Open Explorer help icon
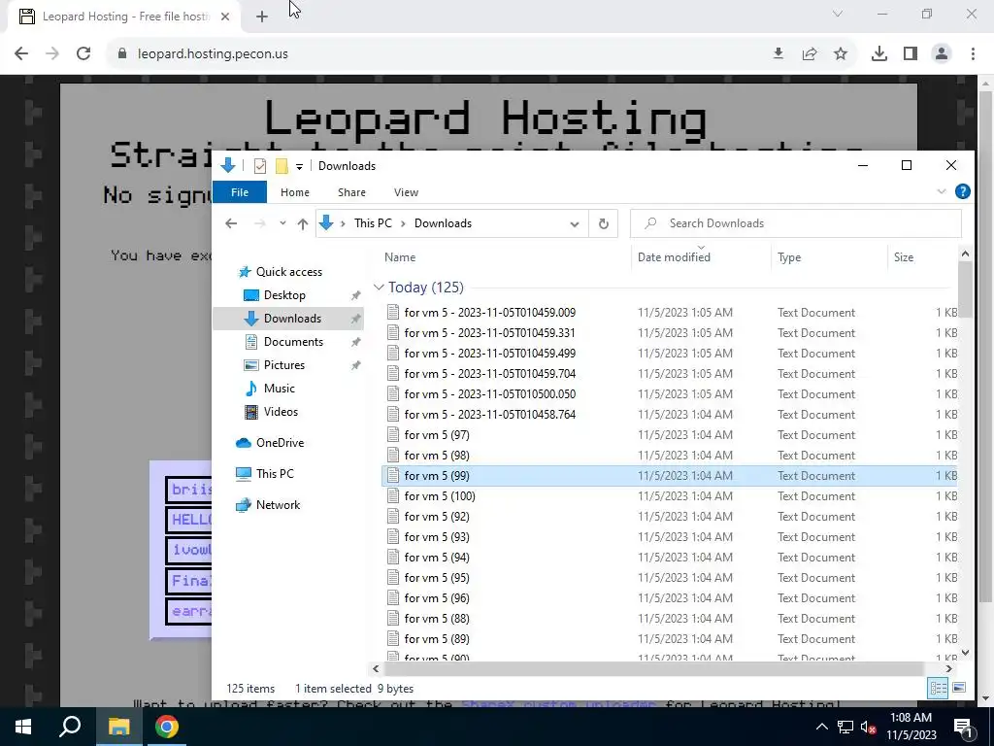Screen dimensions: 994x746 pos(962,191)
